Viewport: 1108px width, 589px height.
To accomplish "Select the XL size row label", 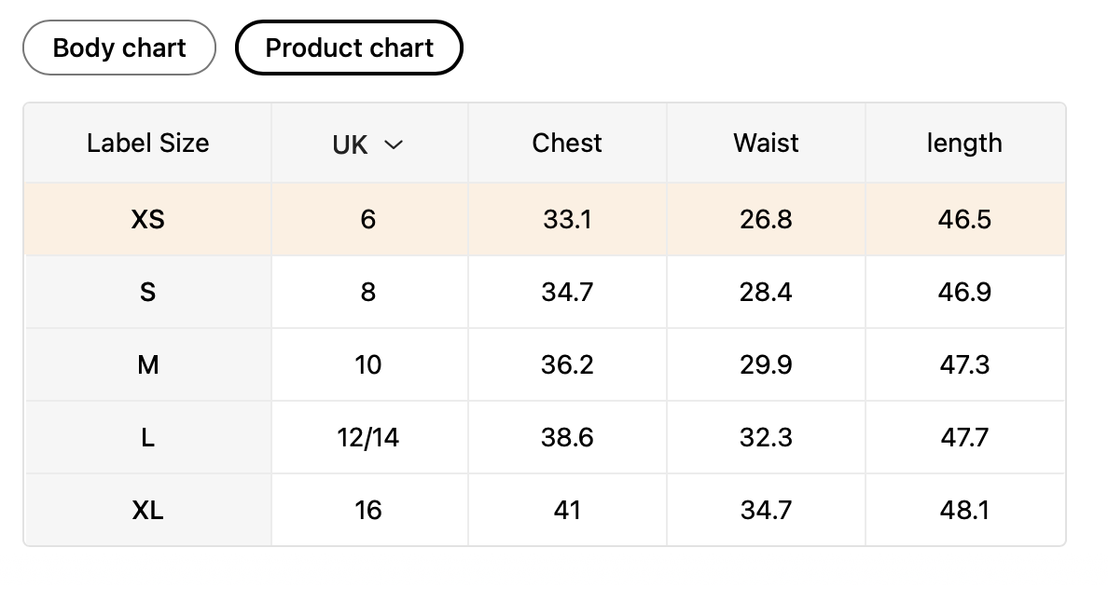I will [x=147, y=511].
